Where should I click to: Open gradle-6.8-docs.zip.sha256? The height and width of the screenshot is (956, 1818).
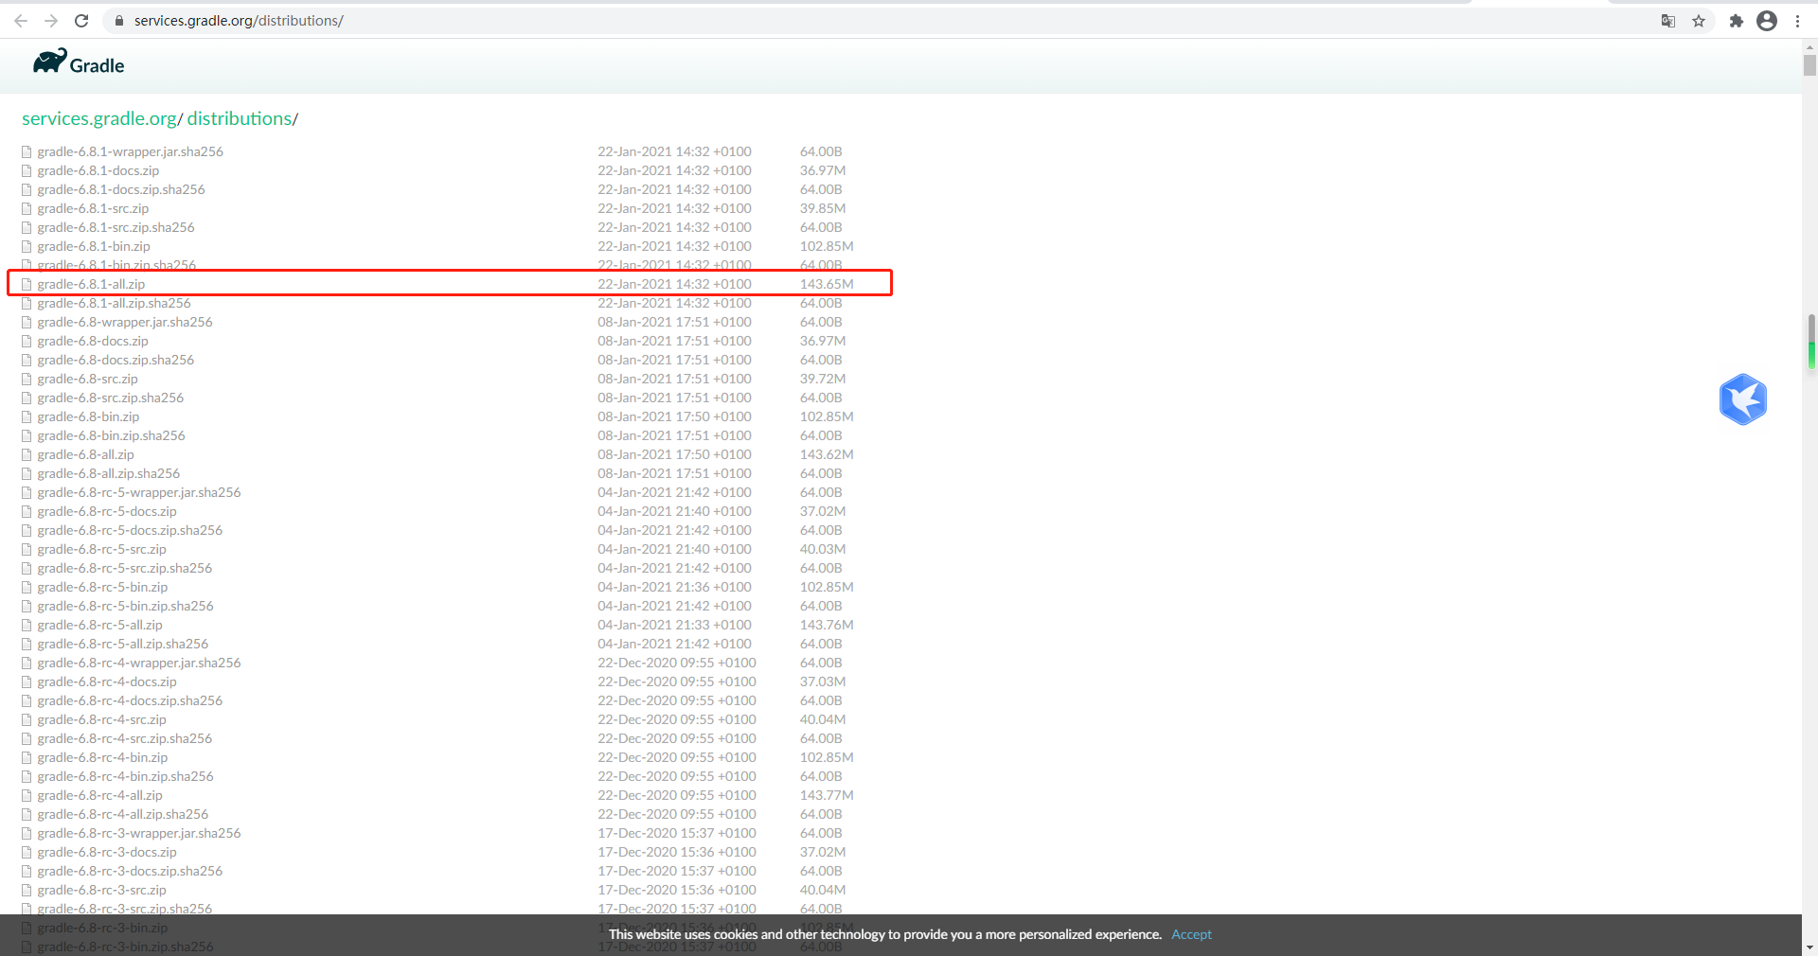click(116, 360)
